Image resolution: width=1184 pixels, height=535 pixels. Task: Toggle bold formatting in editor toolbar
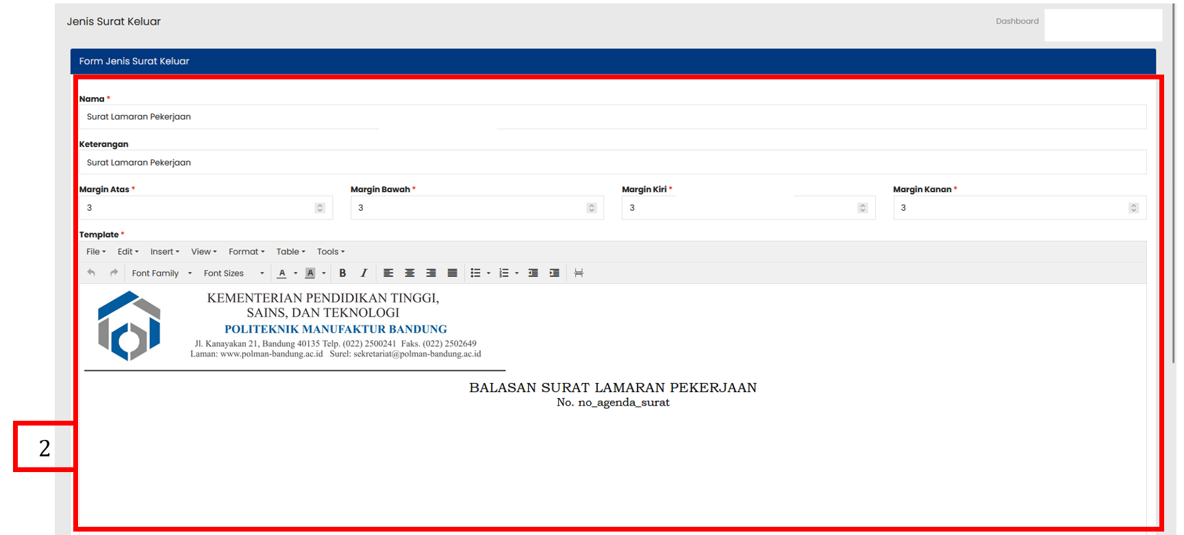[x=342, y=273]
